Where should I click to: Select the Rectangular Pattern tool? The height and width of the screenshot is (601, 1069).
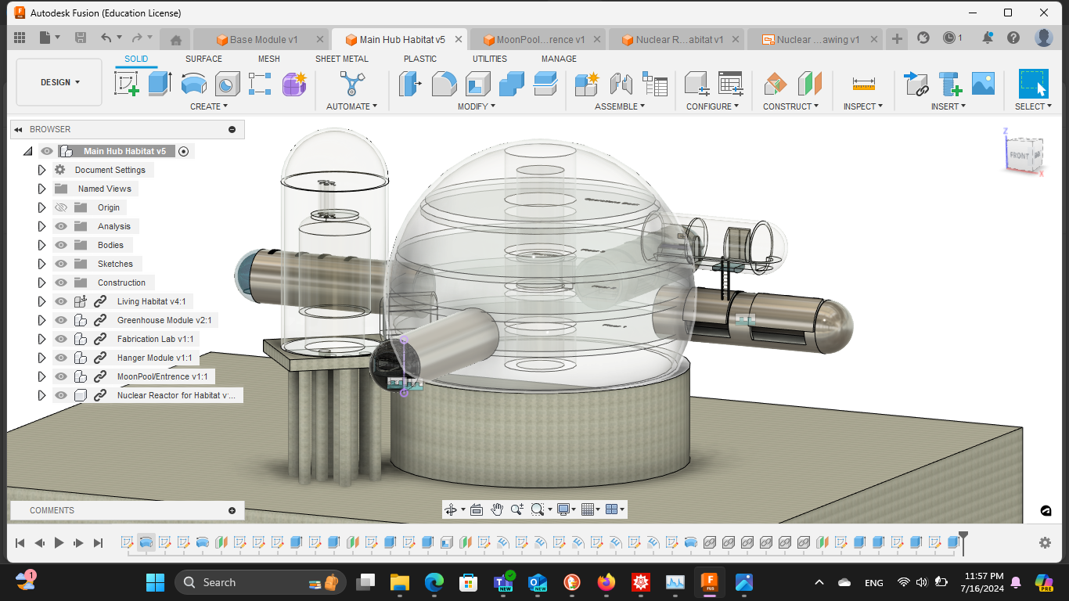point(260,83)
